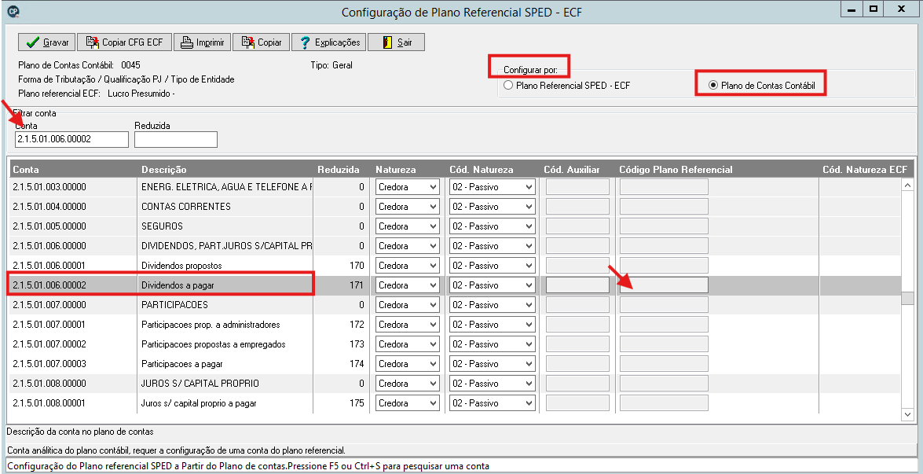Open Cód. Natureza dropdown for ENERG. ELETRICA row
This screenshot has height=474, width=923.
click(492, 187)
